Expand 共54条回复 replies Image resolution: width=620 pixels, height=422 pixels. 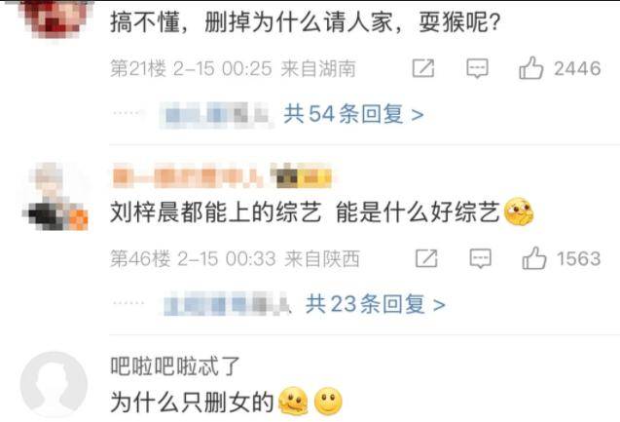pos(353,114)
